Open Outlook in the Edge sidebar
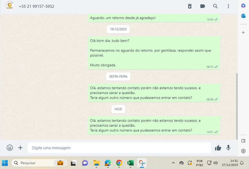 243,16
